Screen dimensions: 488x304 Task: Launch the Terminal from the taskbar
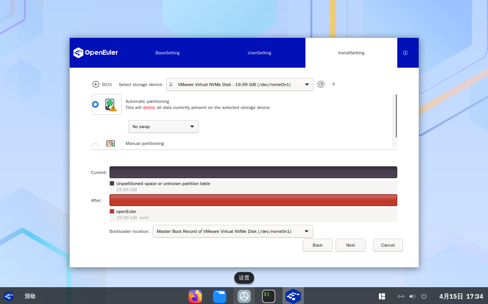pyautogui.click(x=269, y=296)
